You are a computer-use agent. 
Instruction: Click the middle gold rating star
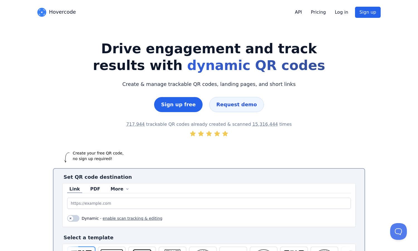point(209,134)
